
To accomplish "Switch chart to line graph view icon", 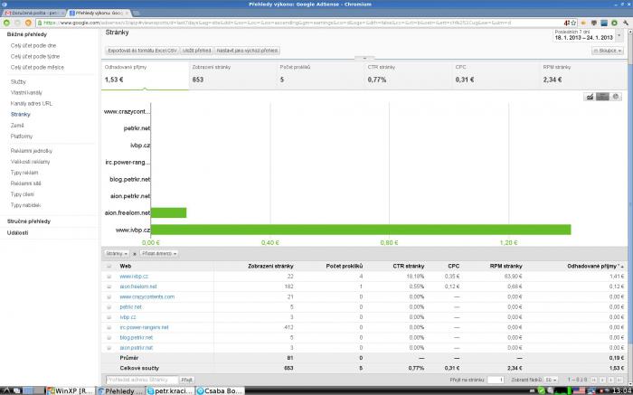I will pos(590,97).
